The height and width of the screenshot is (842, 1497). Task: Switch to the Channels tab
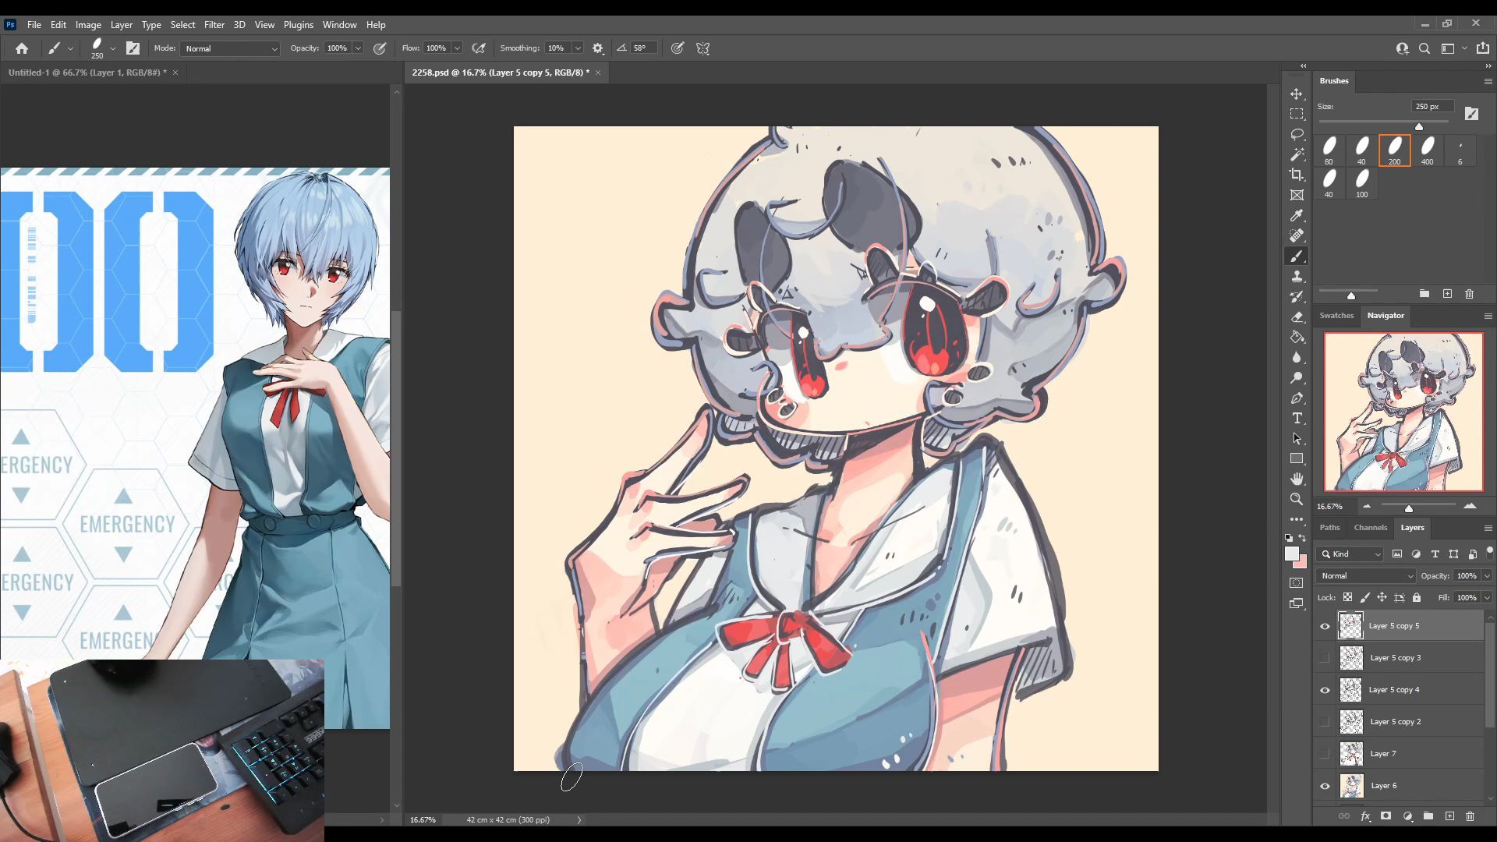coord(1370,528)
